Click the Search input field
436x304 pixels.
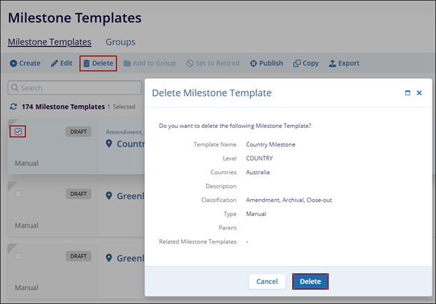[77, 88]
